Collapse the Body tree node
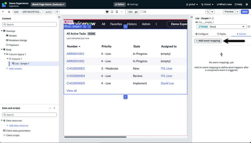Image resolution: width=251 pixels, height=143 pixels. point(2,50)
